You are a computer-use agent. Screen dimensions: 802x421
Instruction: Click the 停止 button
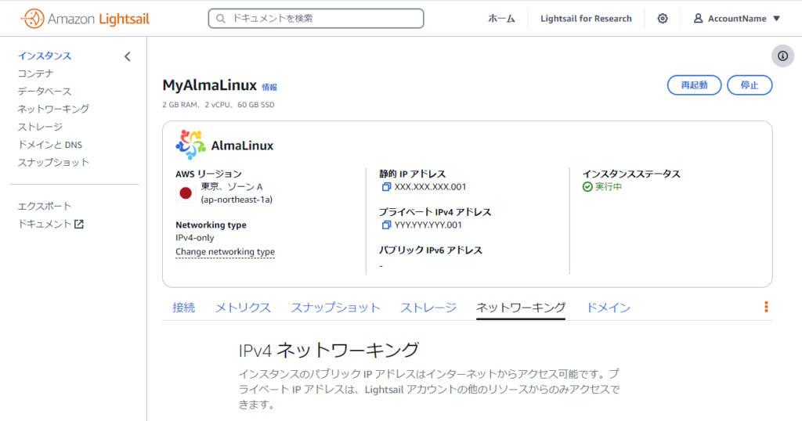(750, 85)
